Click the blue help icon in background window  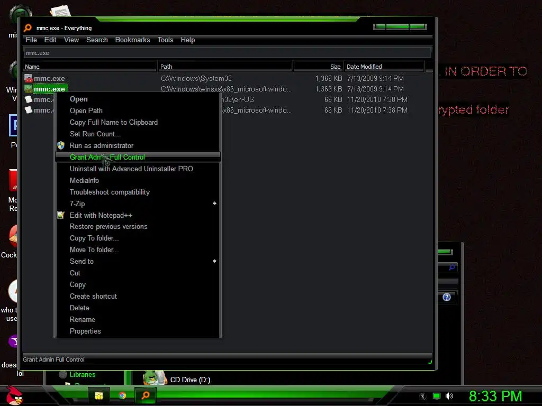click(447, 297)
